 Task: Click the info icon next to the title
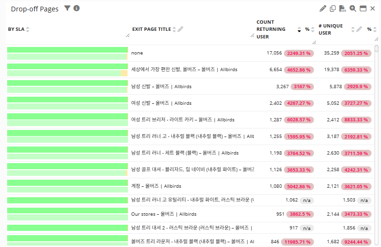(77, 9)
